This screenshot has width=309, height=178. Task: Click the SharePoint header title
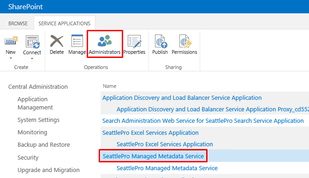[25, 7]
